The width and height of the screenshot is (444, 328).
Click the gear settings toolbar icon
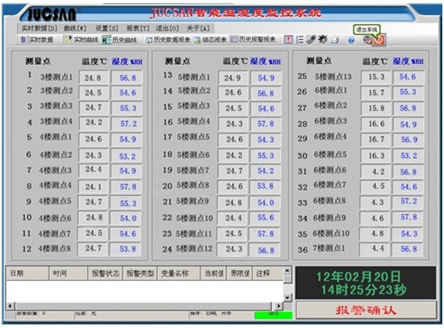coord(323,40)
